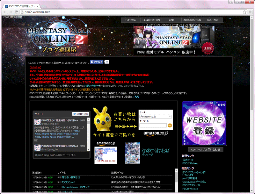255x194 pixels.
Task: Click the Facebook like count showing 41
Action: pyautogui.click(x=106, y=62)
